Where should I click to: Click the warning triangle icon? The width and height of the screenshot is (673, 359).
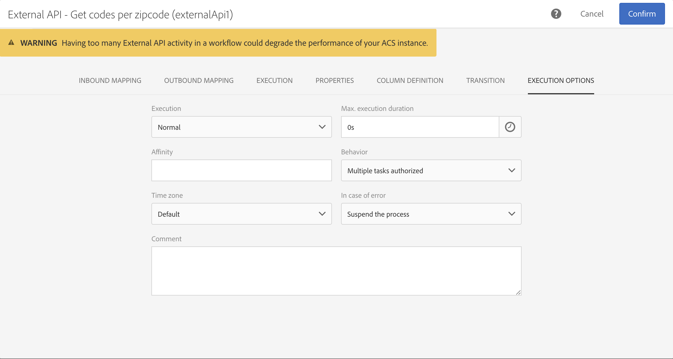[11, 43]
